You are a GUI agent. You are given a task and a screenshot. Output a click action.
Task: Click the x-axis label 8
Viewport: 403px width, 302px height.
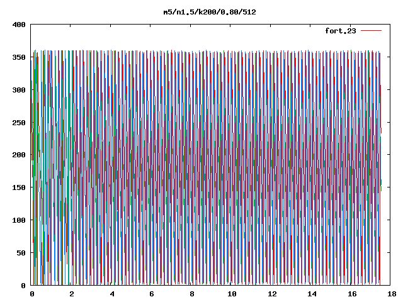point(191,294)
